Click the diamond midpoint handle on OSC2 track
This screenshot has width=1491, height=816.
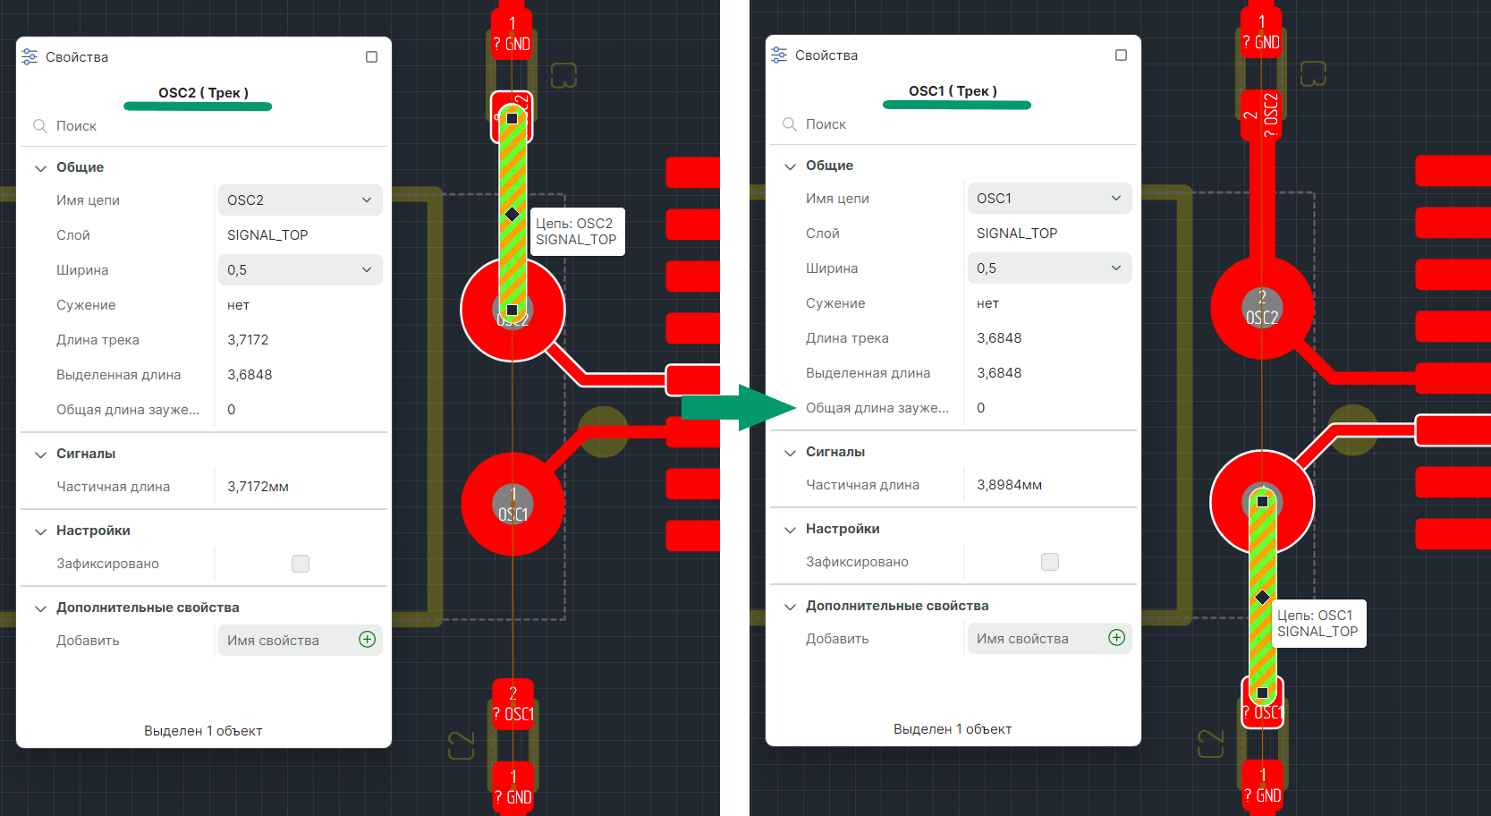(x=512, y=214)
